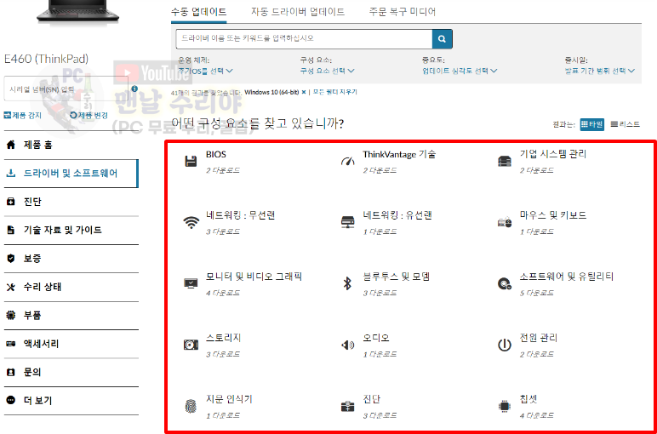Click the BIOS floppy disk icon

191,162
